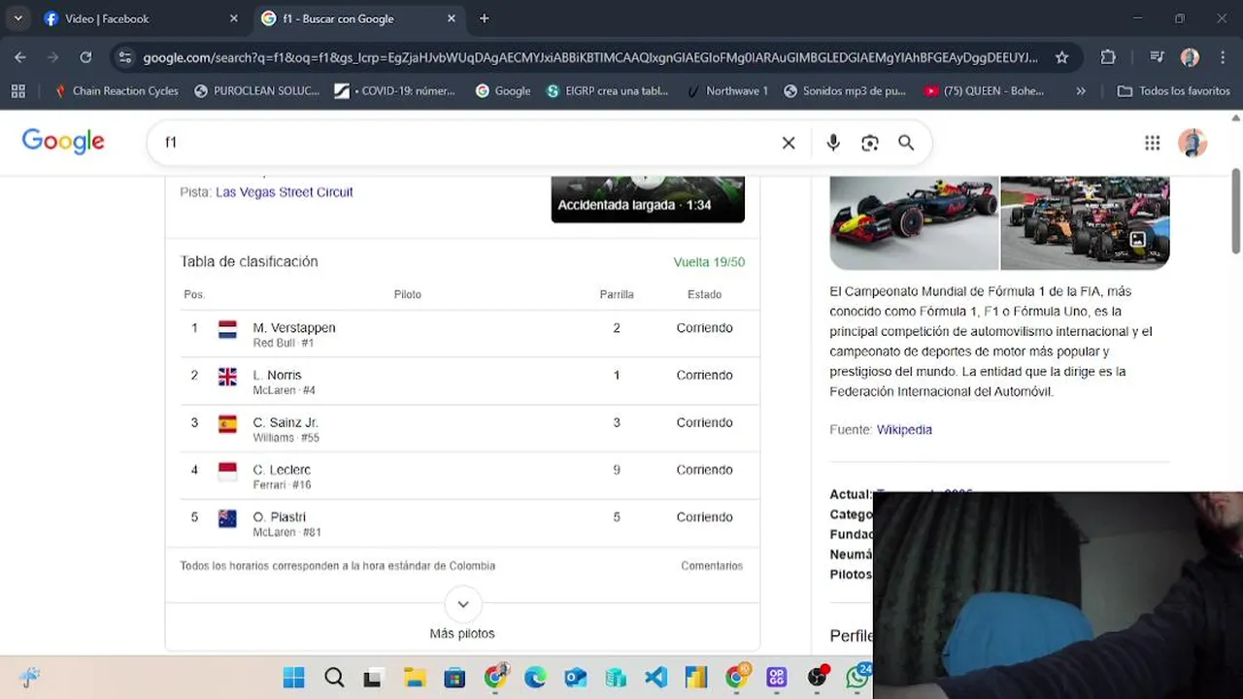
Task: Click the page vertical scrollbar
Action: coord(1235,212)
